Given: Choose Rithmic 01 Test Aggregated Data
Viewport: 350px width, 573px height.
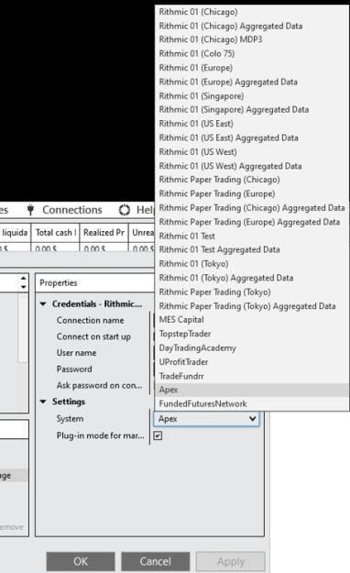Looking at the screenshot, I should pyautogui.click(x=251, y=250).
